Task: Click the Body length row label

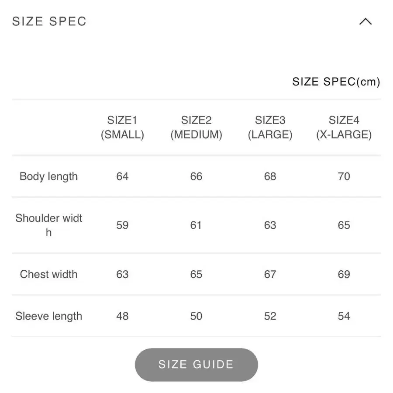Action: point(48,176)
